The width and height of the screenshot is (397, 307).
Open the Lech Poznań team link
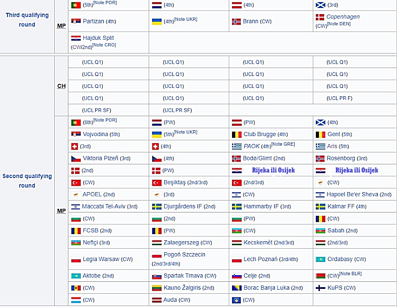[261, 259]
